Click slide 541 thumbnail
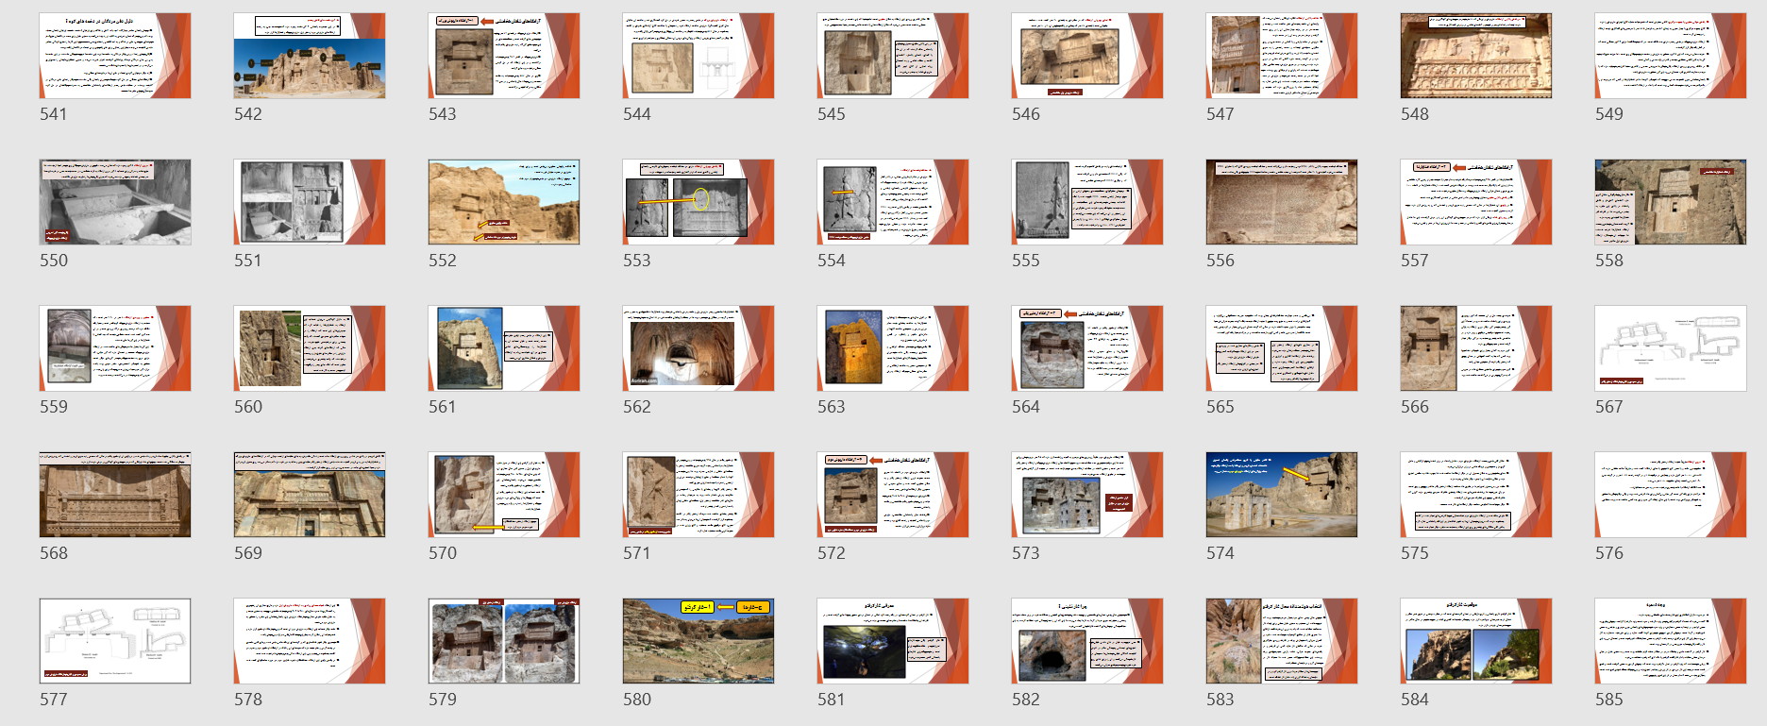This screenshot has width=1767, height=726. point(115,56)
